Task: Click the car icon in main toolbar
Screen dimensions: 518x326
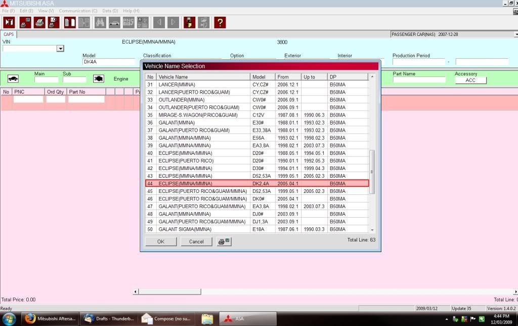Action: point(114,22)
